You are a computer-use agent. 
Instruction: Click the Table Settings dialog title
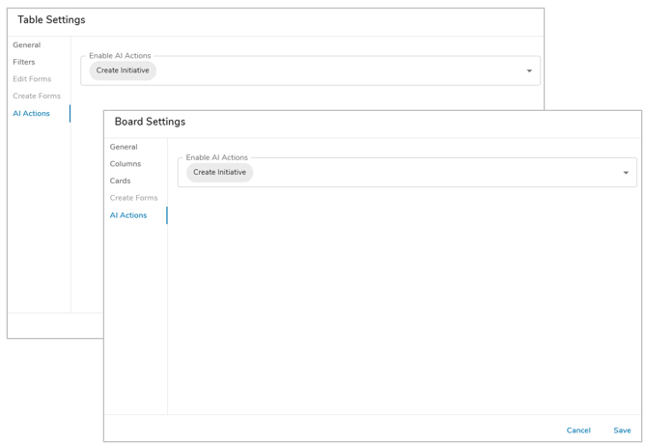coord(51,19)
